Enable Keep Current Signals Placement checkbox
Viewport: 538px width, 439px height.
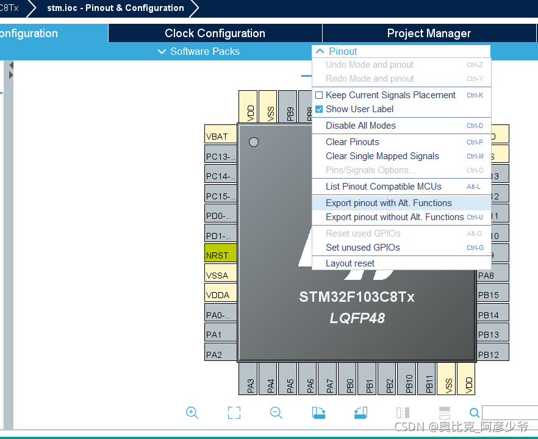[319, 95]
